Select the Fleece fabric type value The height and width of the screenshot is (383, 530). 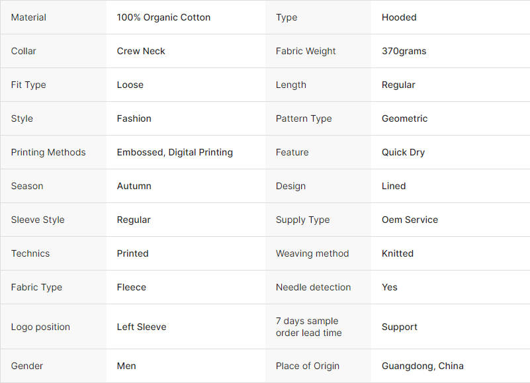pos(132,287)
